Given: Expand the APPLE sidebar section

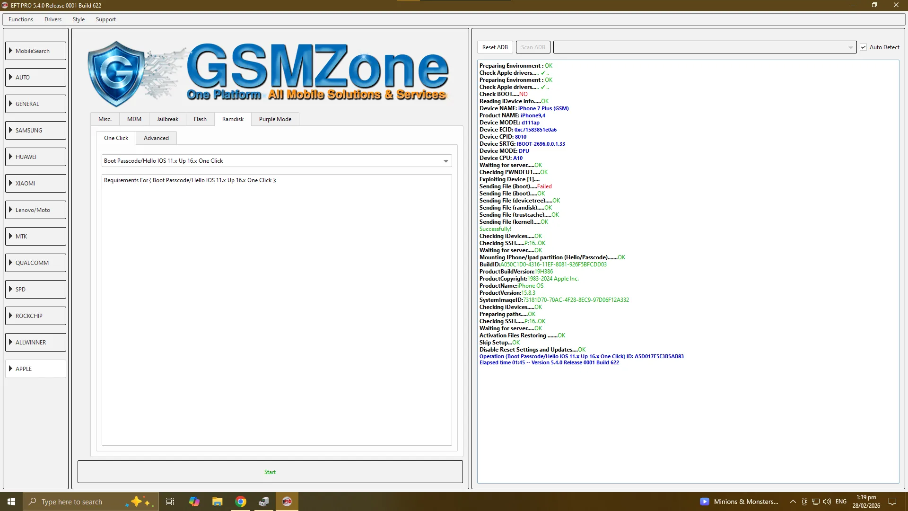Looking at the screenshot, I should coord(35,369).
